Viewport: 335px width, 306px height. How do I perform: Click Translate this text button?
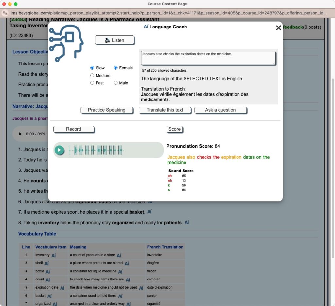pyautogui.click(x=165, y=110)
